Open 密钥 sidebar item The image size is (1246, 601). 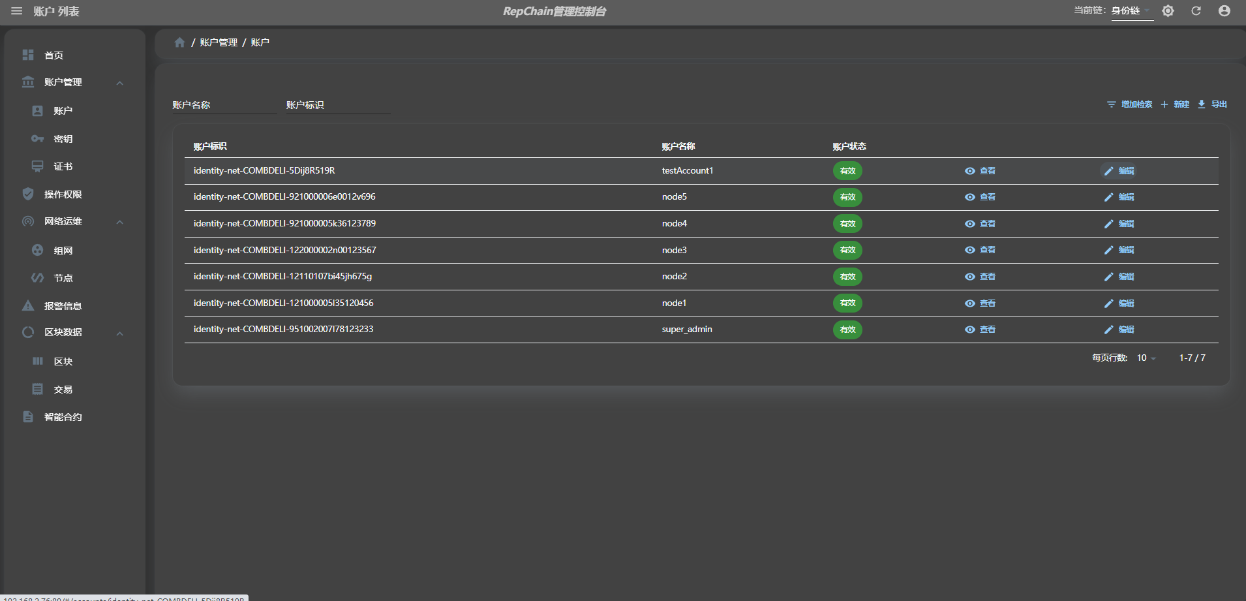coord(63,139)
